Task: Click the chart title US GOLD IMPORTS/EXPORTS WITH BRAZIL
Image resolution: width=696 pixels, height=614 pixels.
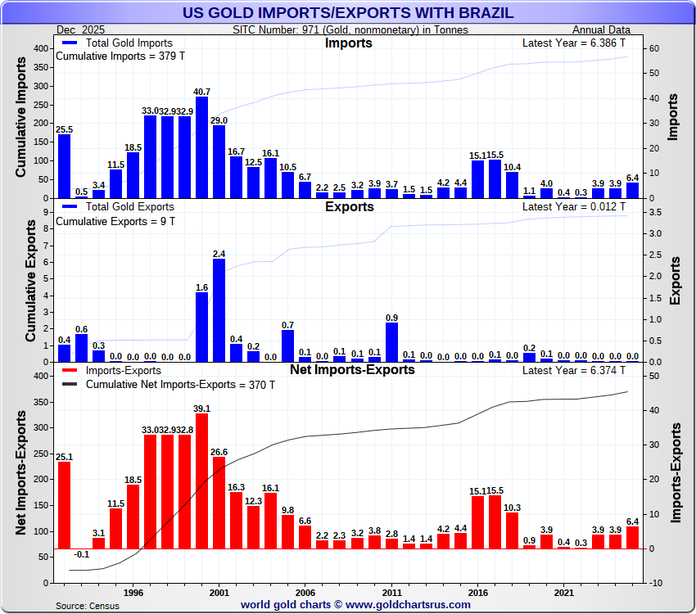Action: pyautogui.click(x=347, y=12)
